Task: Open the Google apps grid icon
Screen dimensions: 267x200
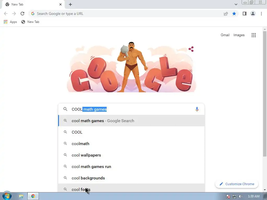Action: coord(253,35)
